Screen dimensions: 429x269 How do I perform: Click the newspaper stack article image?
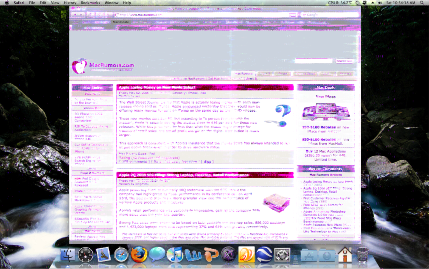(x=276, y=202)
